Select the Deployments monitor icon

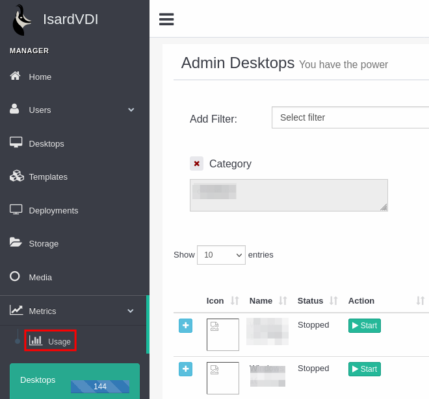(16, 210)
